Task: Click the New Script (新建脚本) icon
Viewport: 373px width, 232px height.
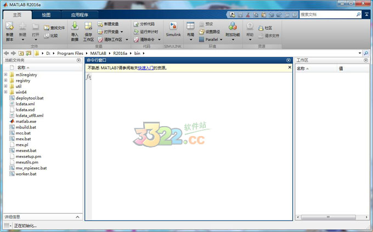Action: tap(9, 26)
